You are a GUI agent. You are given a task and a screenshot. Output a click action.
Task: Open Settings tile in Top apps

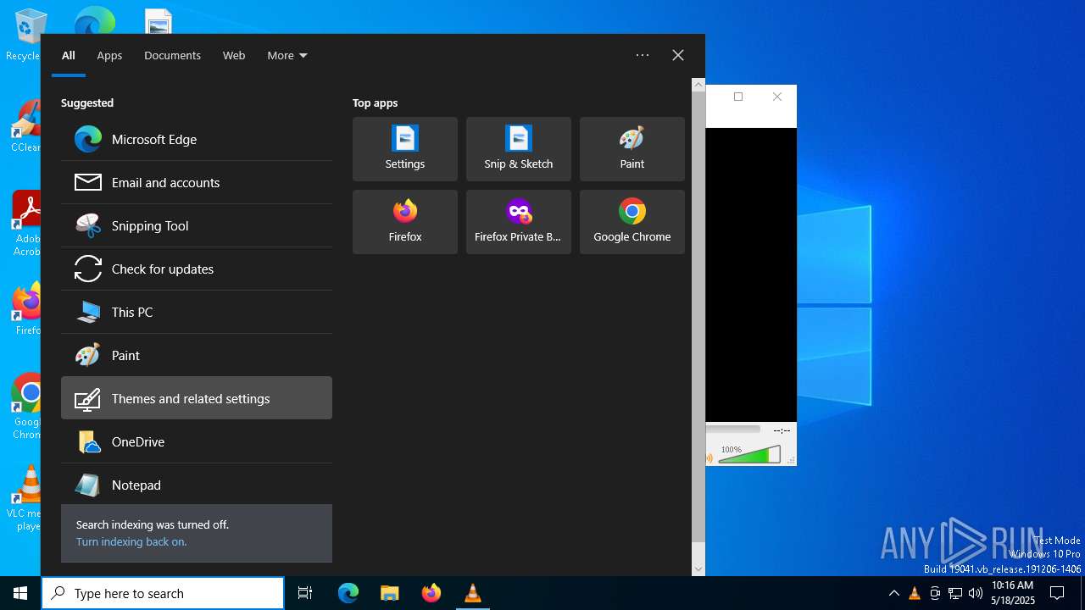405,149
